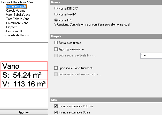Toggle Sottrai superficie Colonne checkbox
The image size is (162, 115).
[56, 74]
